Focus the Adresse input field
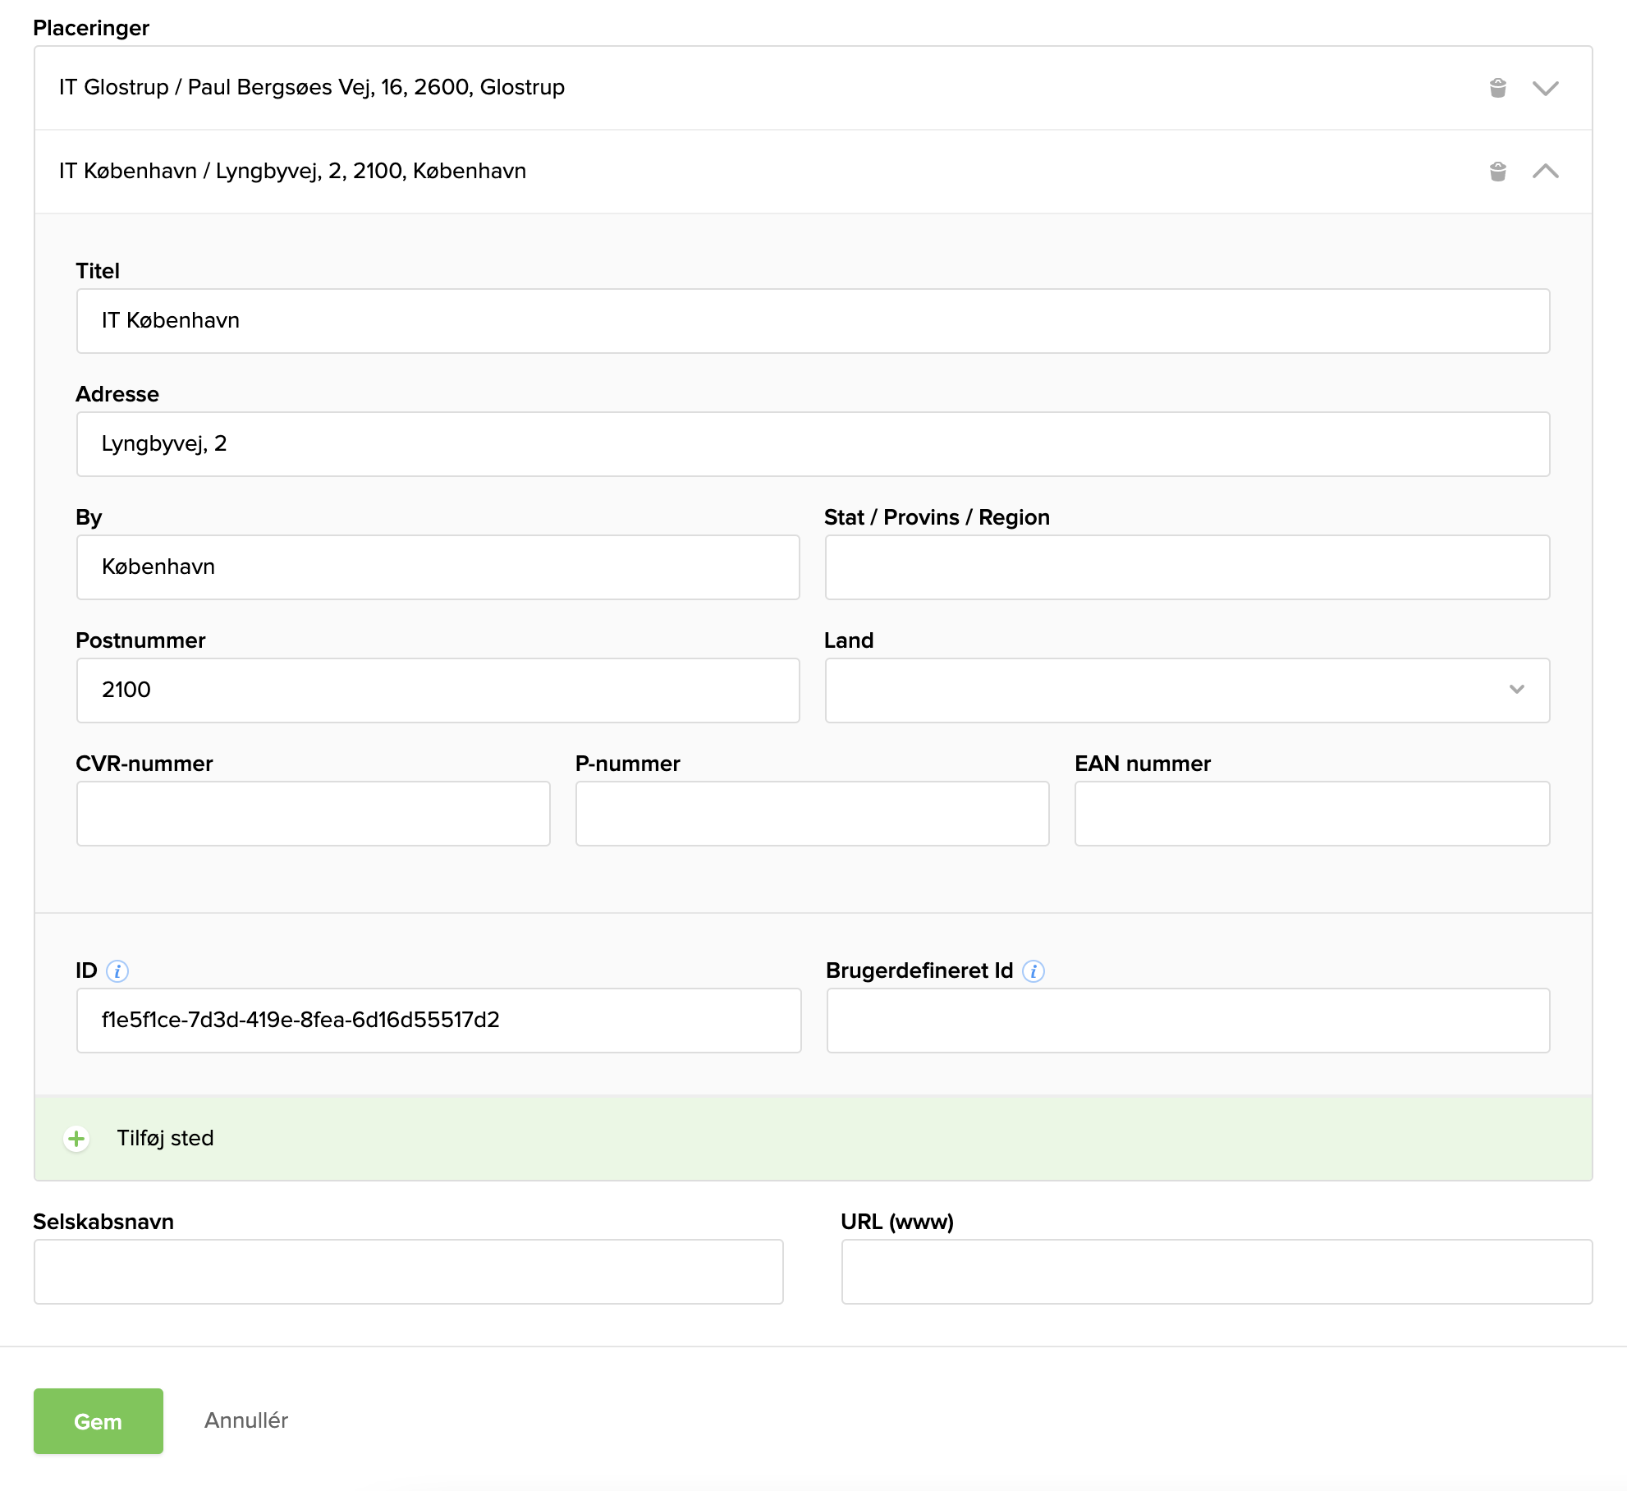The height and width of the screenshot is (1491, 1627). coord(813,444)
